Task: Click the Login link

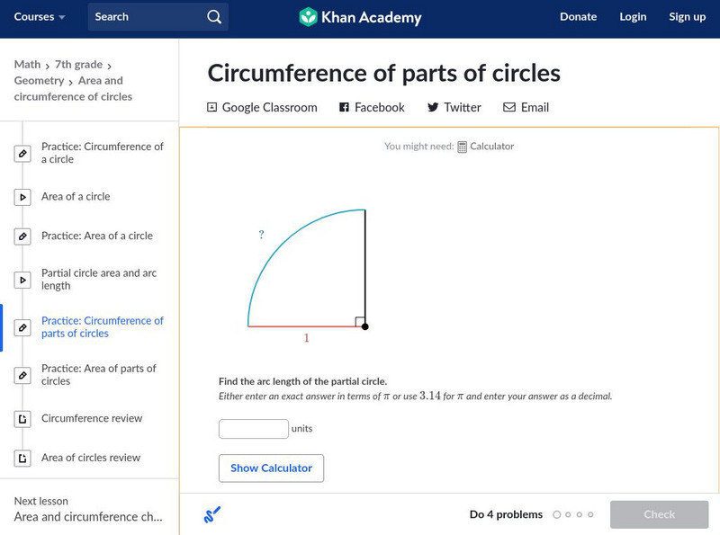Action: click(633, 17)
